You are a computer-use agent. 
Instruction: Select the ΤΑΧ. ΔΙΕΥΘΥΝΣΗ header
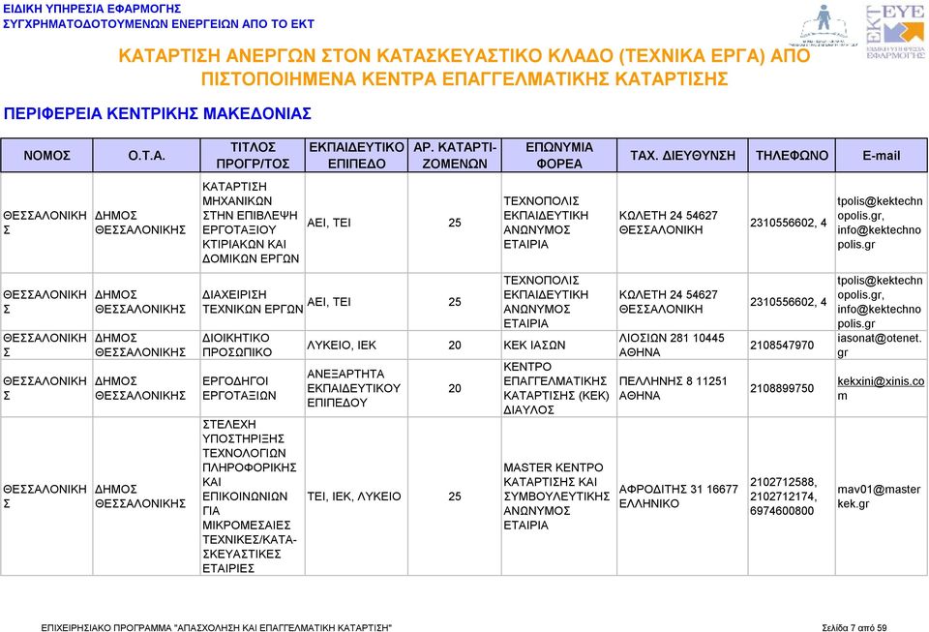682,156
